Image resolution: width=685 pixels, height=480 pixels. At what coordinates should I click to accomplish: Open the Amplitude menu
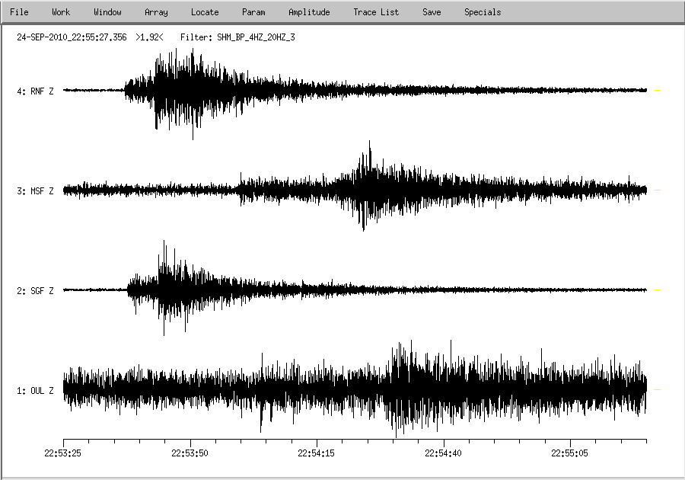[309, 12]
